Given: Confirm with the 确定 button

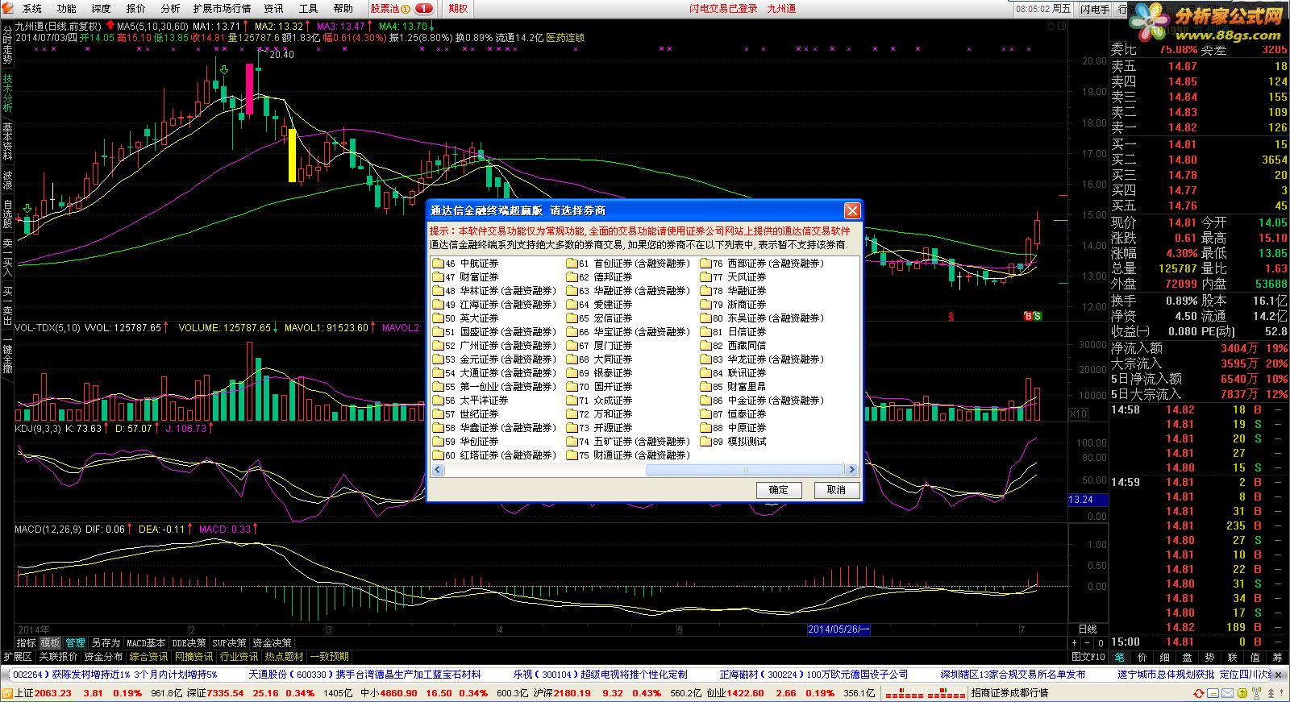Looking at the screenshot, I should (x=779, y=490).
